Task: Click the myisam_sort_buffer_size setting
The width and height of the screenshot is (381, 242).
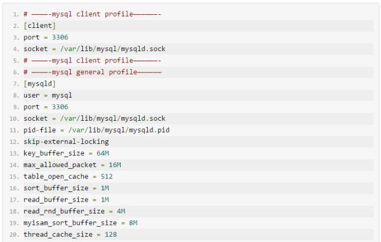Action: (x=80, y=223)
